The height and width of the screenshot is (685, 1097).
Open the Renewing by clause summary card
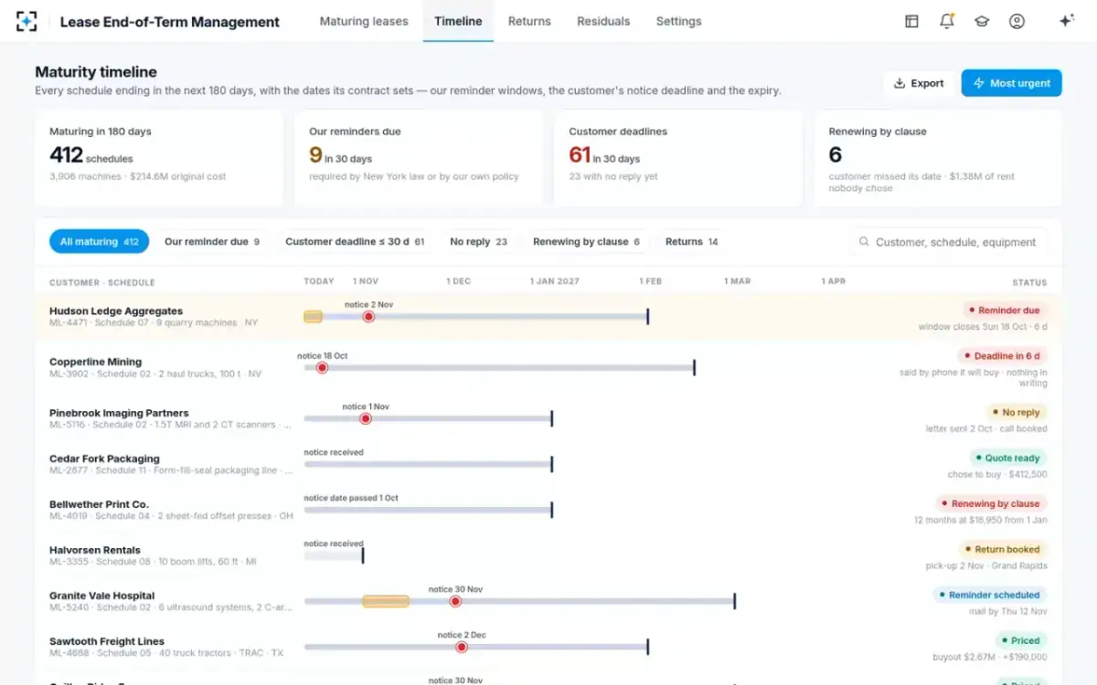pos(938,159)
